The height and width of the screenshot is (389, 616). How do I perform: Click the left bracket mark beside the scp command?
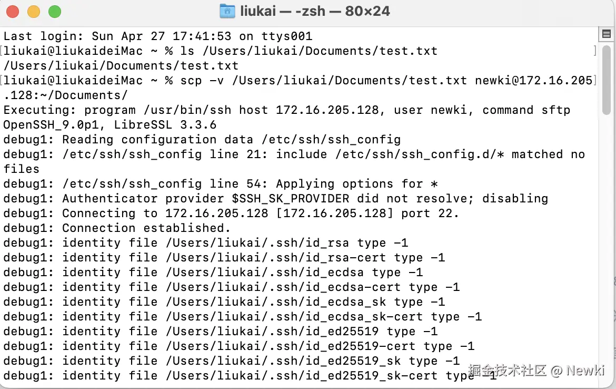[2, 81]
